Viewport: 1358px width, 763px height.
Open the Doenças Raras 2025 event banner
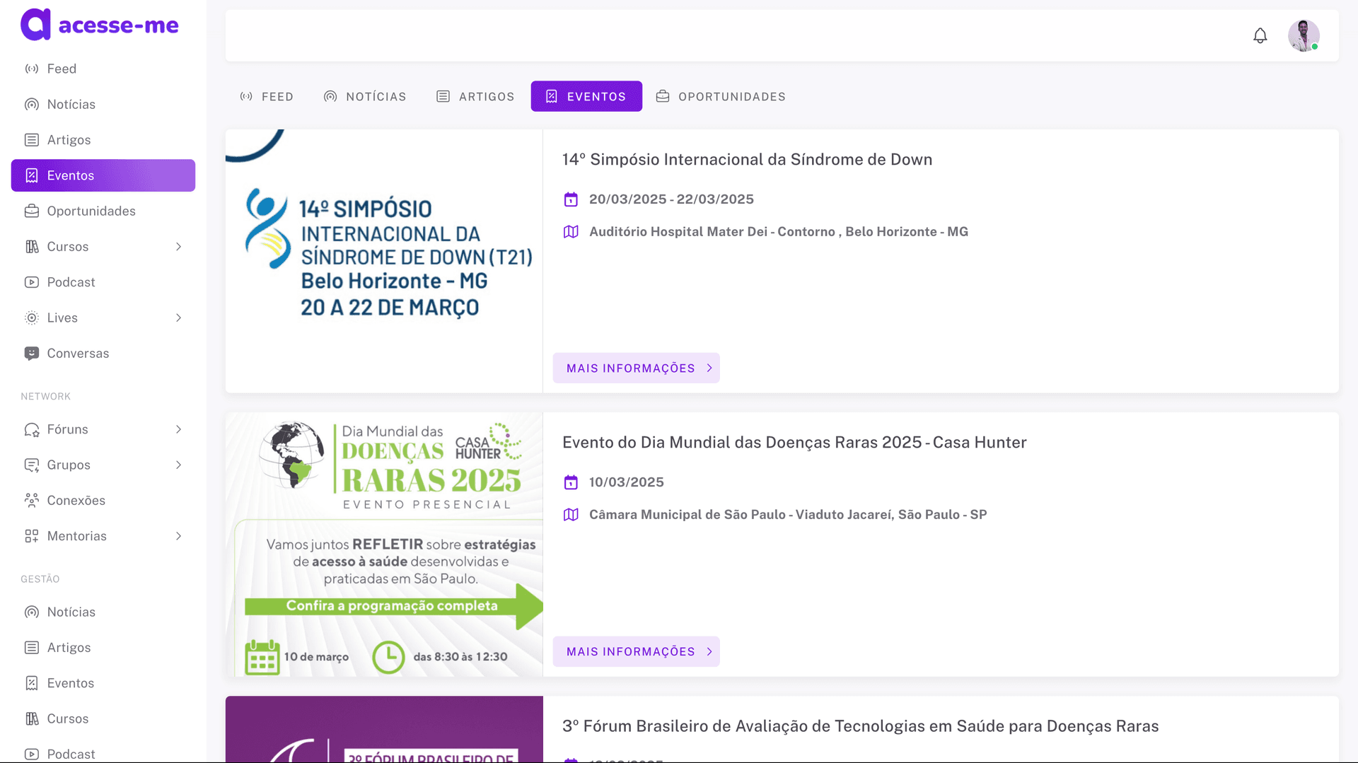[384, 544]
